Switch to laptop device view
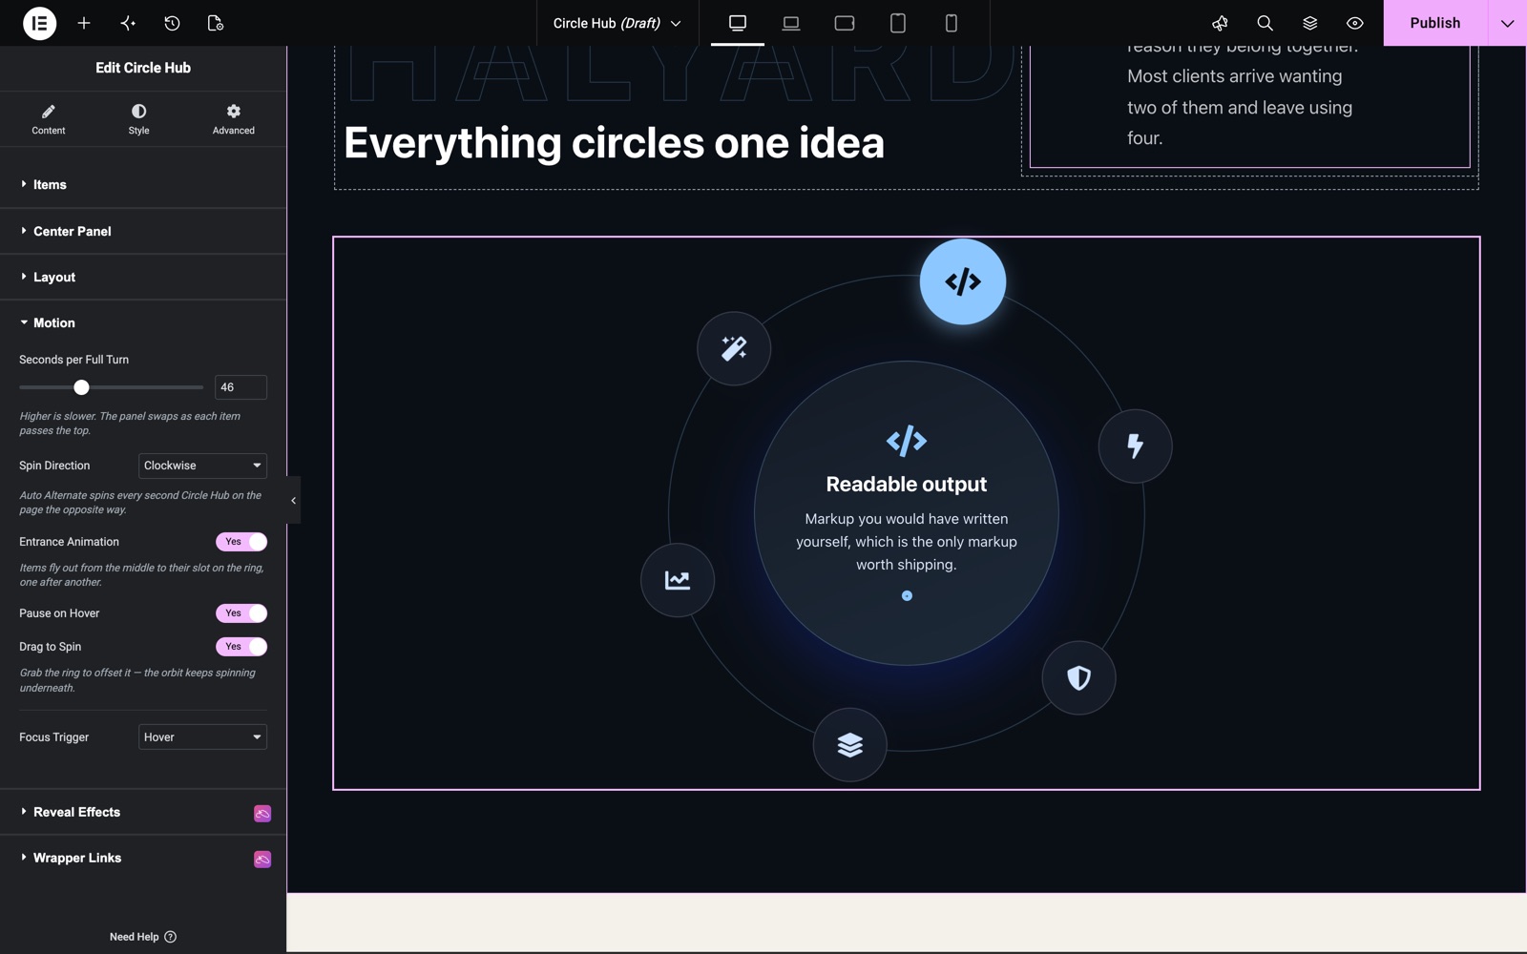The image size is (1527, 954). (x=791, y=23)
